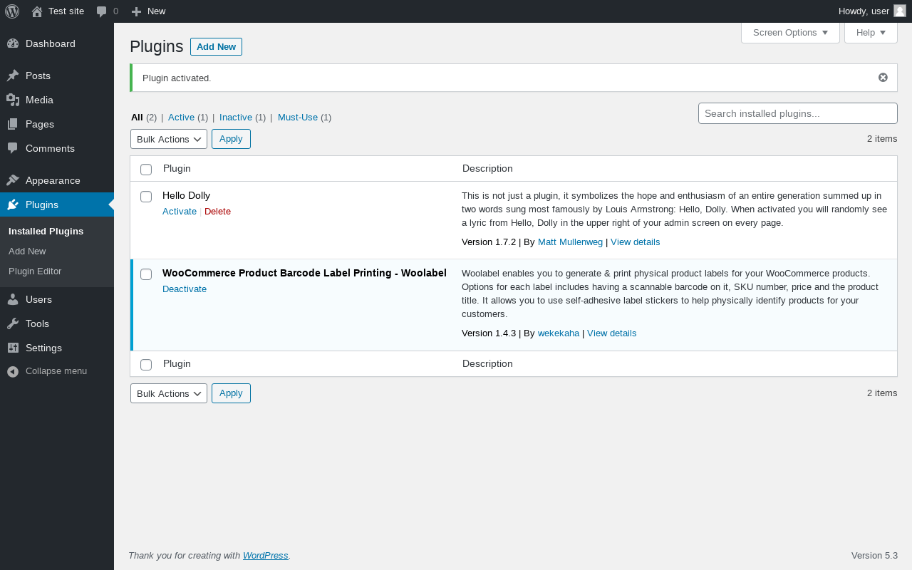
Task: Click the Test site name in admin bar
Action: pos(66,11)
